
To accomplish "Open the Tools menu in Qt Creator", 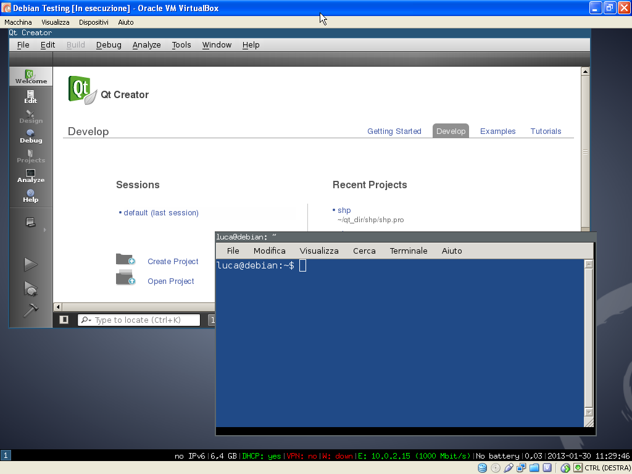I will pyautogui.click(x=181, y=44).
